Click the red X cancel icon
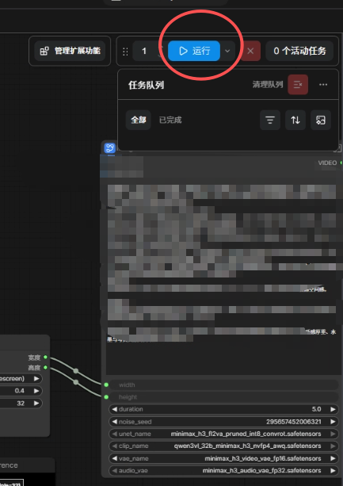This screenshot has width=343, height=486. tap(250, 51)
